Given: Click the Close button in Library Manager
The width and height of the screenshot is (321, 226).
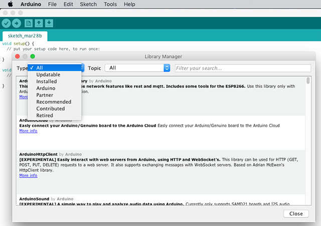Looking at the screenshot, I should (296, 213).
